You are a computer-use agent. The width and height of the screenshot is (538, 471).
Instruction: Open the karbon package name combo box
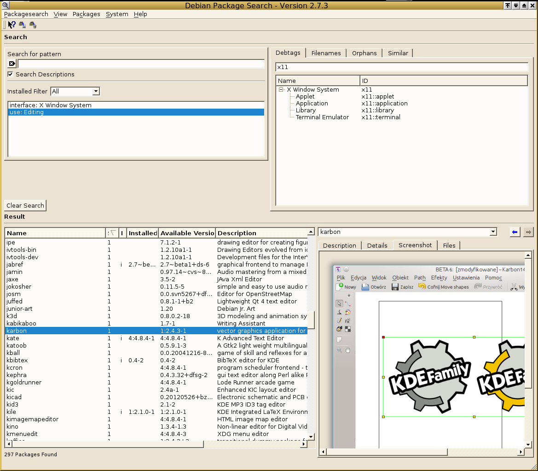408,232
